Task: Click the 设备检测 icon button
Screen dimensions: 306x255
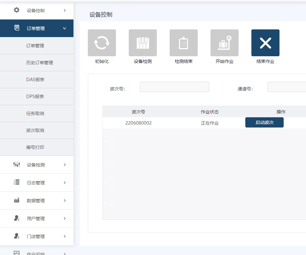Action: pos(143,43)
